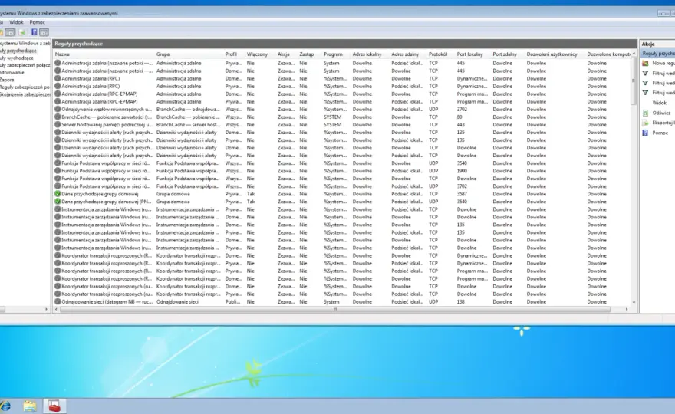Select the Administracja zdalna (RPC) row with Dome... profile

point(342,79)
